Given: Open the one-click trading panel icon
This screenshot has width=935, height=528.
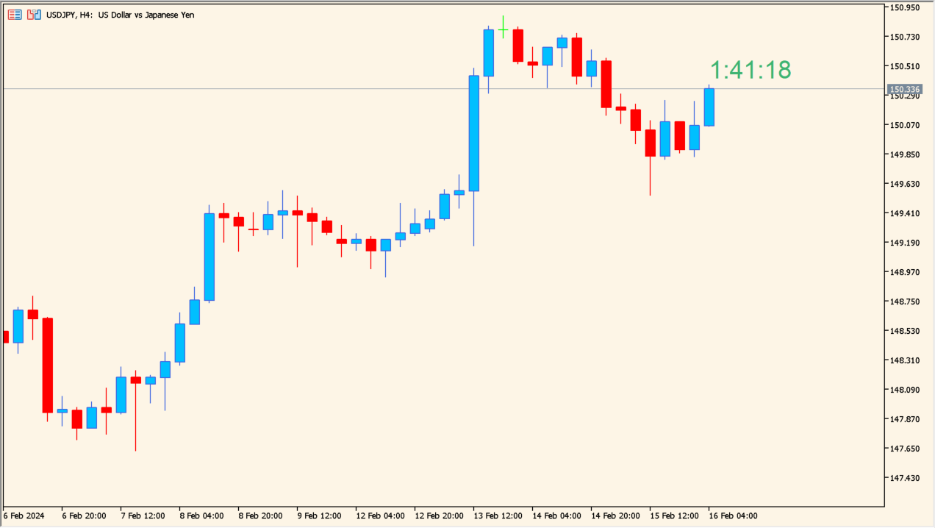Looking at the screenshot, I should tap(14, 14).
